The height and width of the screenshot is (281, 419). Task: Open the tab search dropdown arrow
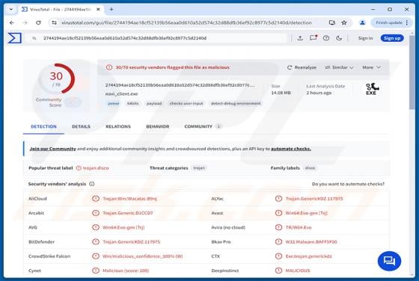[x=11, y=9]
